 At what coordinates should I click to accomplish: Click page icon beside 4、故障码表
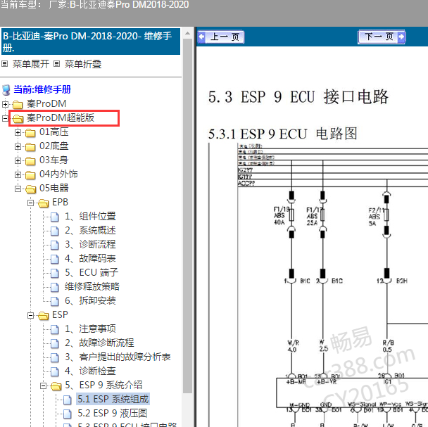pos(55,259)
